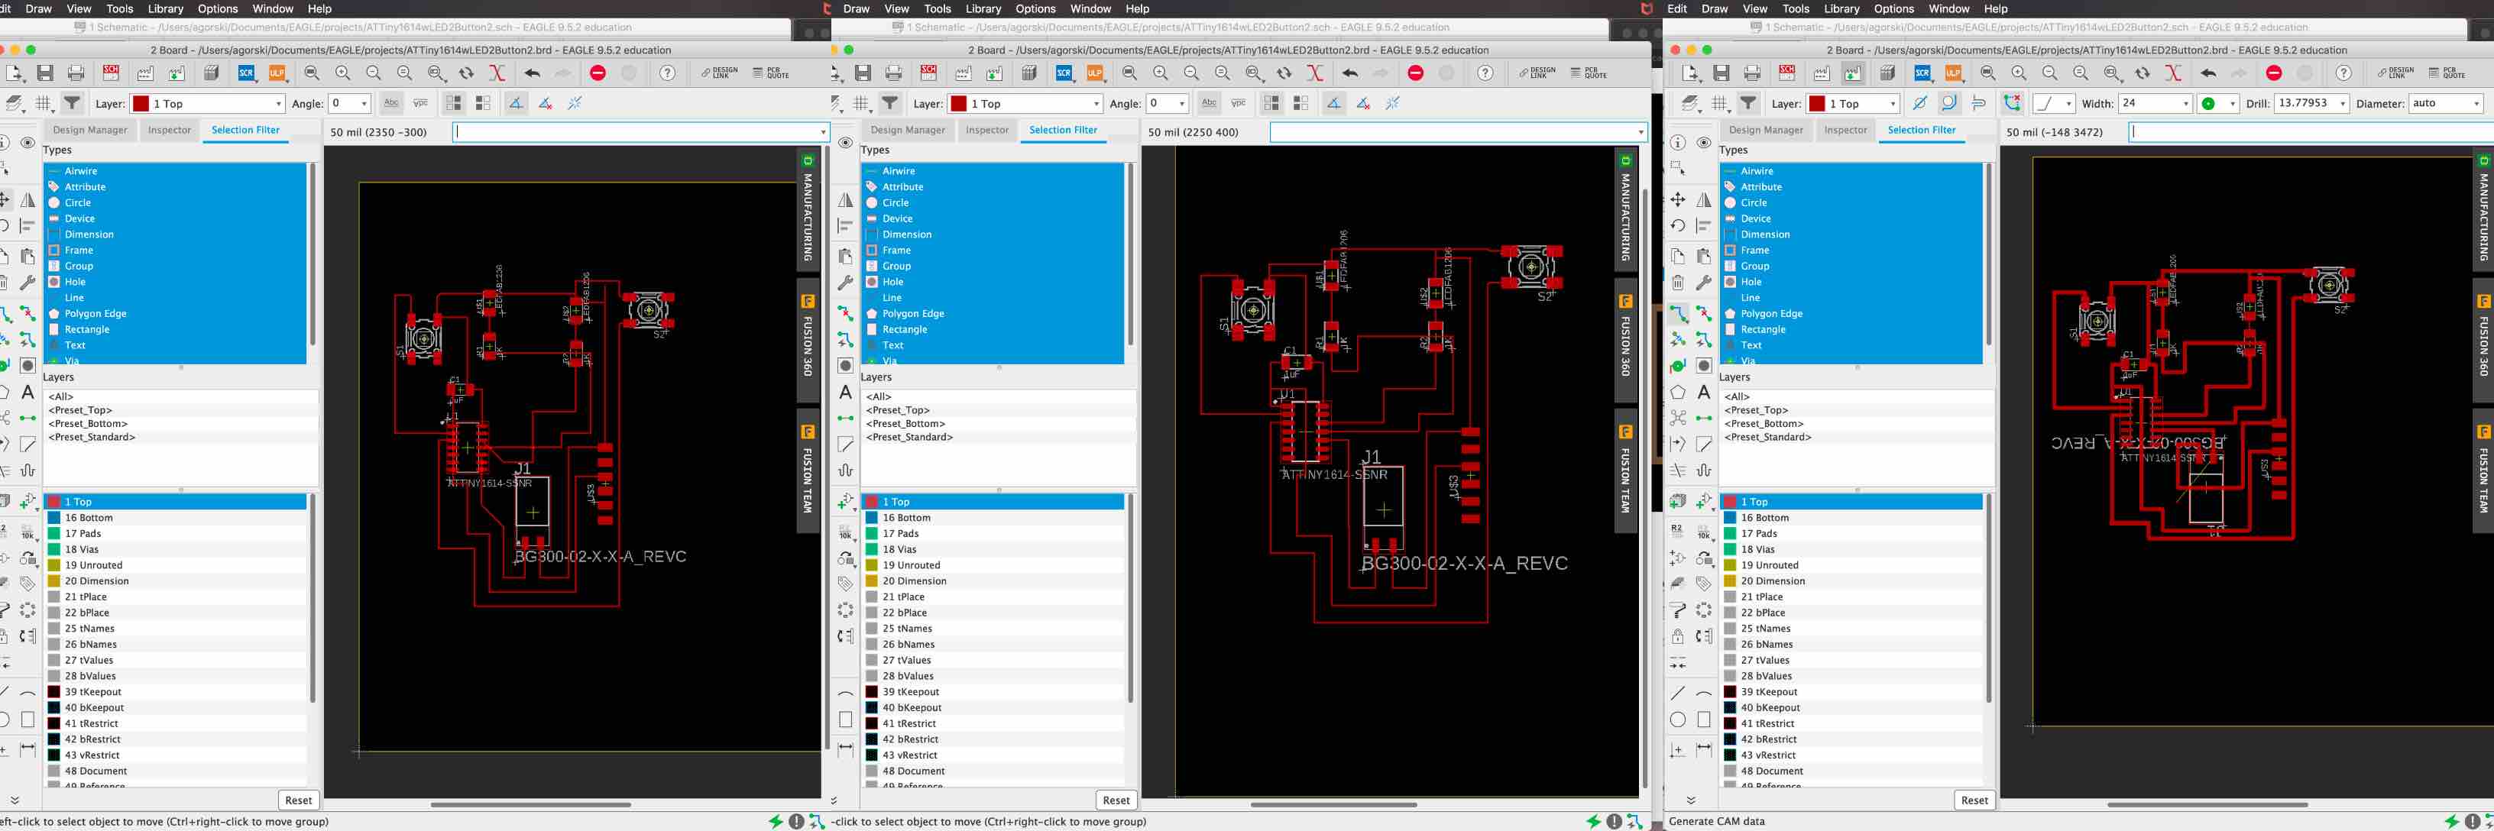Open wire bend style dropdown, right window

pyautogui.click(x=2052, y=104)
